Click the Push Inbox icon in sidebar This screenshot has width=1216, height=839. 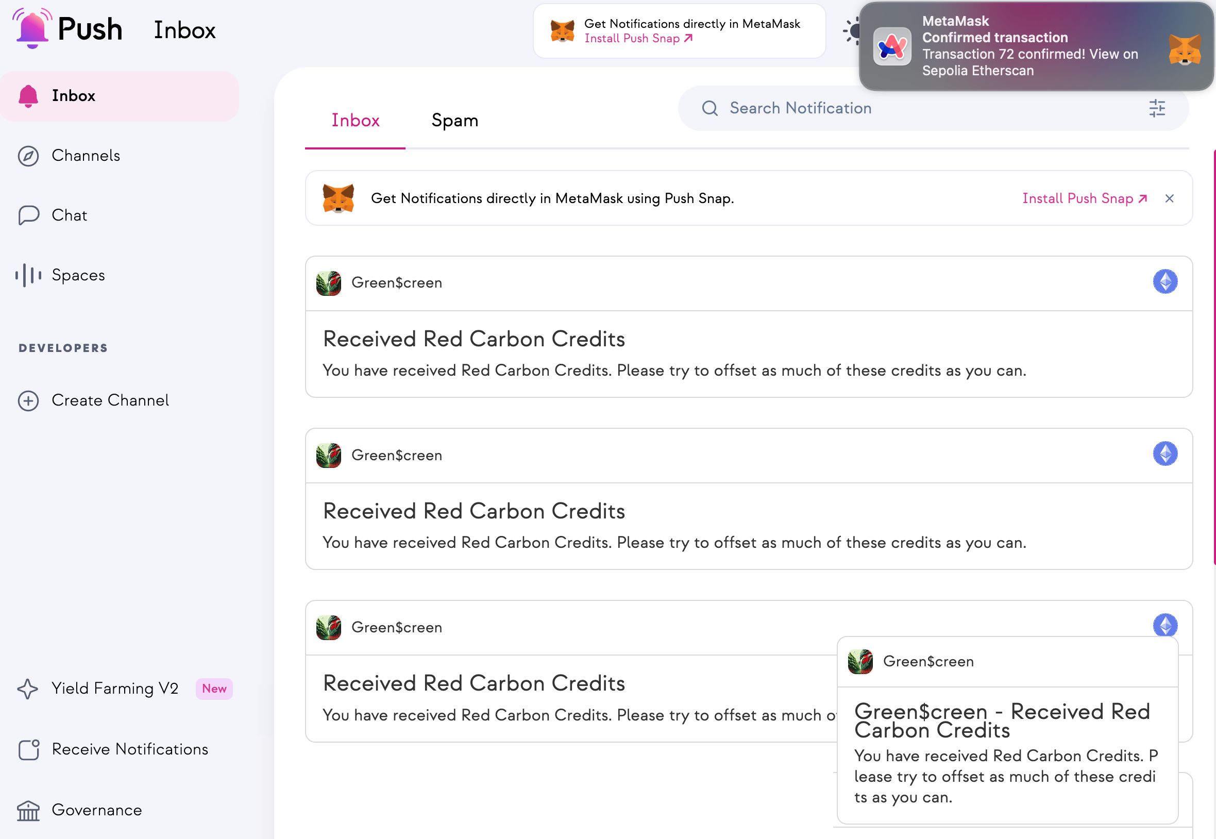(29, 95)
